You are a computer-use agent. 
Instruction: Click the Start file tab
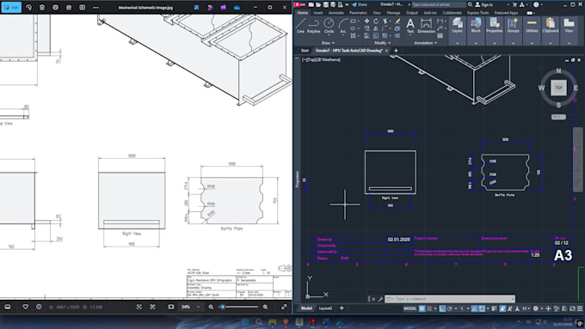point(305,51)
